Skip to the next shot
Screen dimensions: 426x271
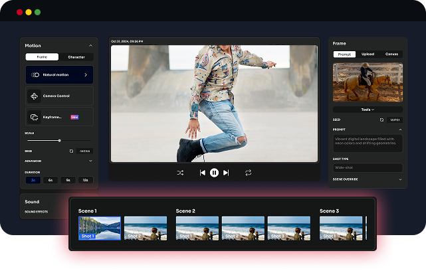(226, 173)
